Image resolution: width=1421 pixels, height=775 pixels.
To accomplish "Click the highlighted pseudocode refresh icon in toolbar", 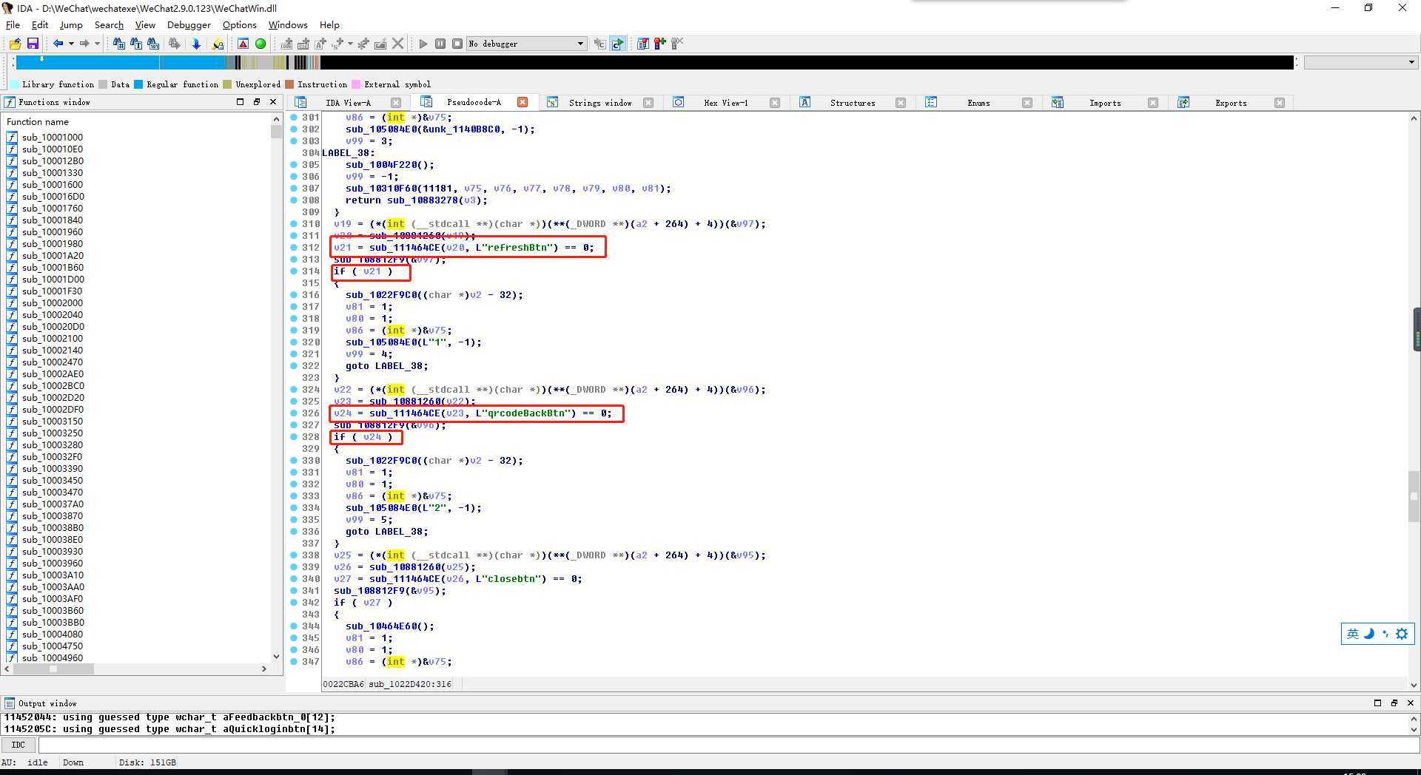I will coord(617,44).
